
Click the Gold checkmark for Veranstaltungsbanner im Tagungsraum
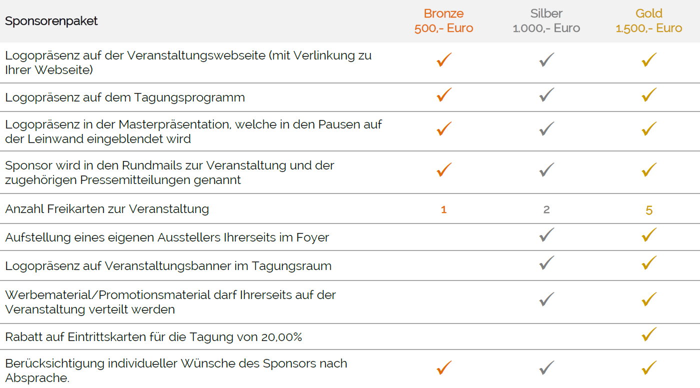(649, 263)
